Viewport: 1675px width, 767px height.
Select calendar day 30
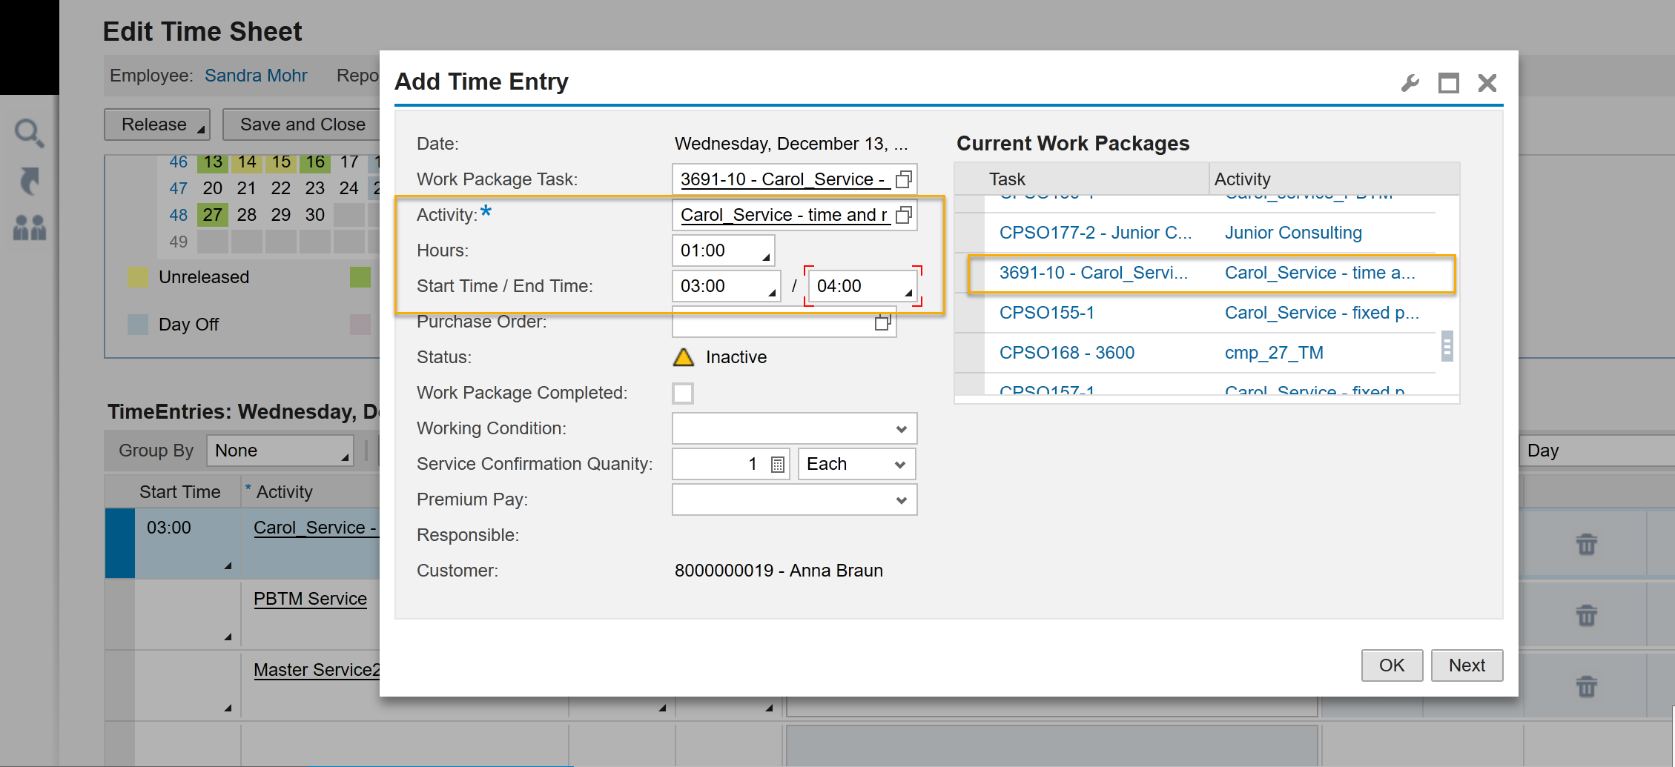click(x=315, y=215)
